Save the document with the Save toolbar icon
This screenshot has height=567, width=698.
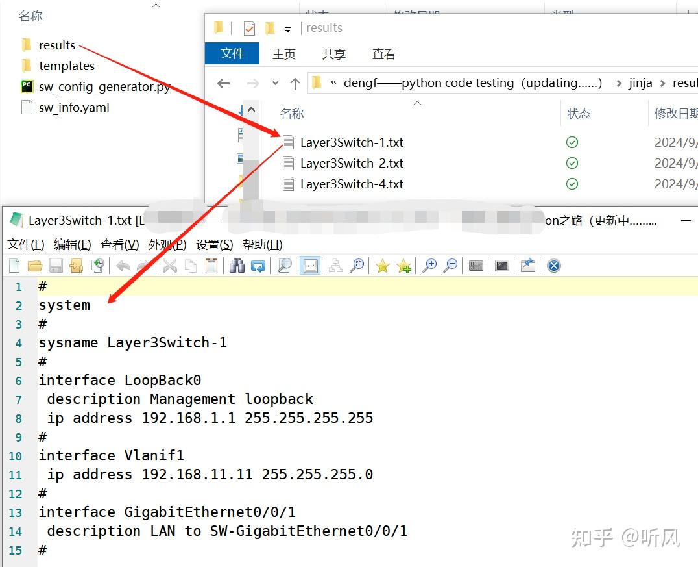(56, 265)
